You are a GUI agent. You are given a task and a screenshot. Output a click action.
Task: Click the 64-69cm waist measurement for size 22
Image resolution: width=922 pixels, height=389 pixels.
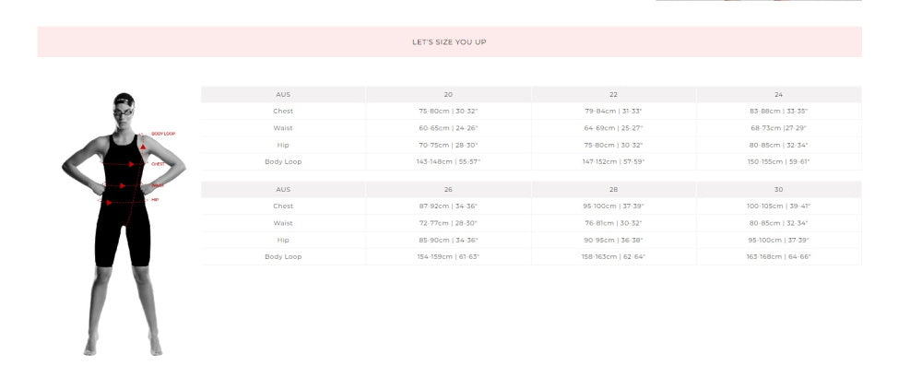pos(613,128)
